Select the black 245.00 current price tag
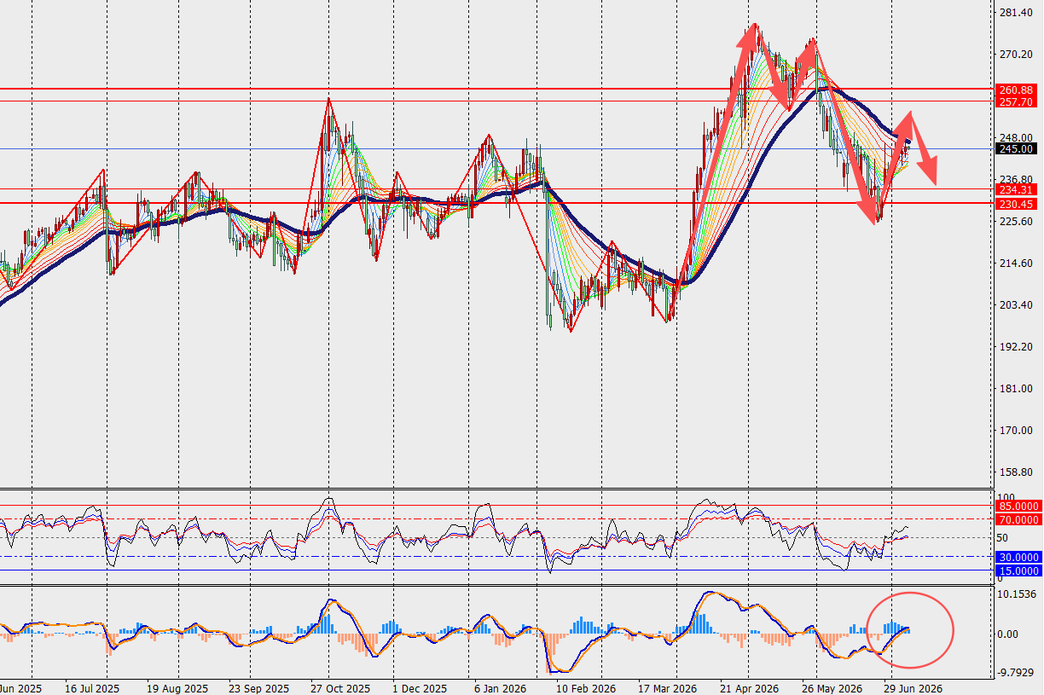 [x=1017, y=148]
